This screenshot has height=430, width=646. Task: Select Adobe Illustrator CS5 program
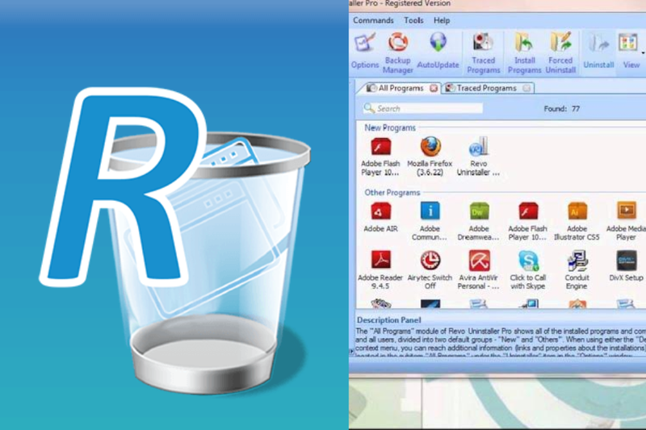click(577, 221)
